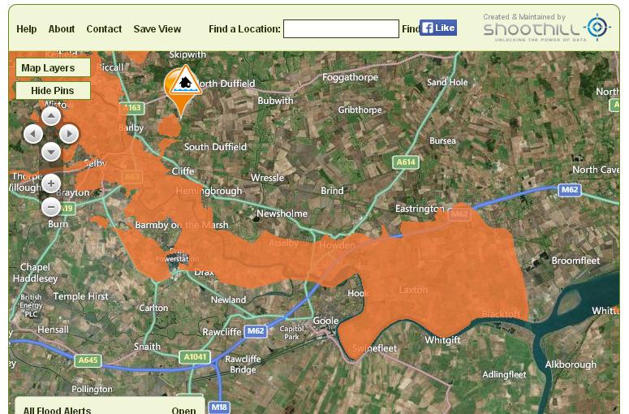Screen dimensions: 629x414
Task: Click the Shoothill target logo
Action: 597,28
